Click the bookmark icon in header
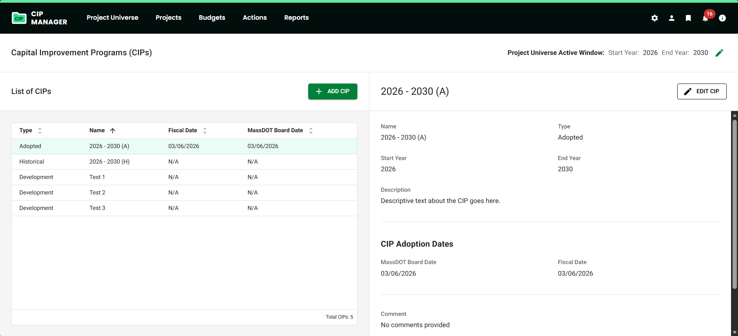 (x=688, y=18)
